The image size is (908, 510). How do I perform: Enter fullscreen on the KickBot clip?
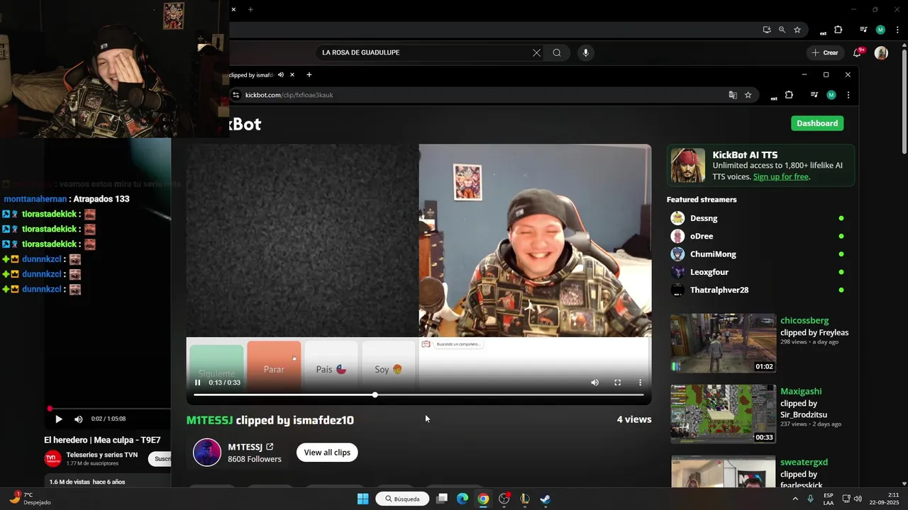(x=617, y=382)
